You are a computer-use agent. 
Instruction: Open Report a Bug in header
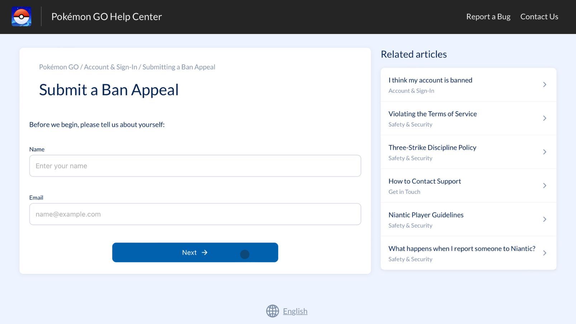pos(488,16)
